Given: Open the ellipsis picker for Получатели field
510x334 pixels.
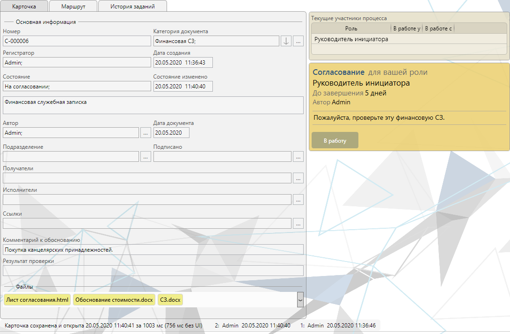Looking at the screenshot, I should pyautogui.click(x=299, y=178).
